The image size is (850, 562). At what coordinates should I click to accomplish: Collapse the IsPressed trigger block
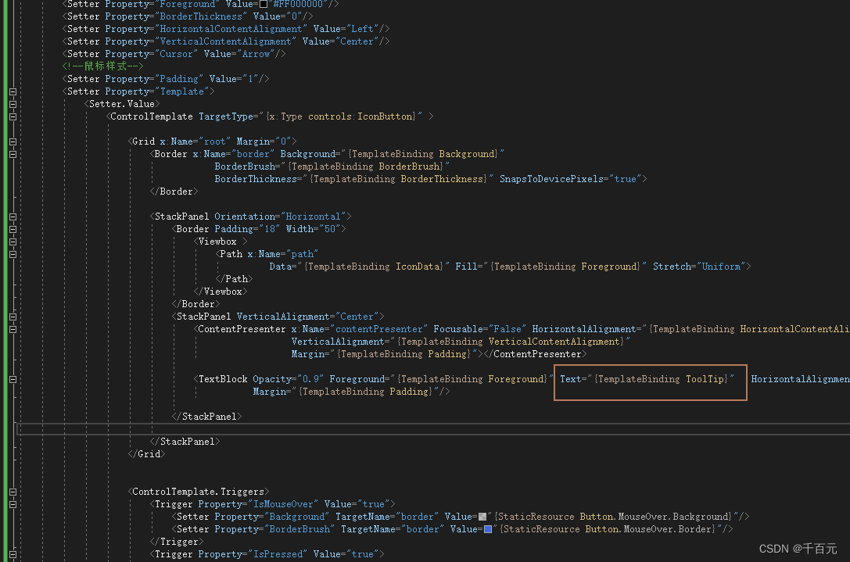click(13, 553)
